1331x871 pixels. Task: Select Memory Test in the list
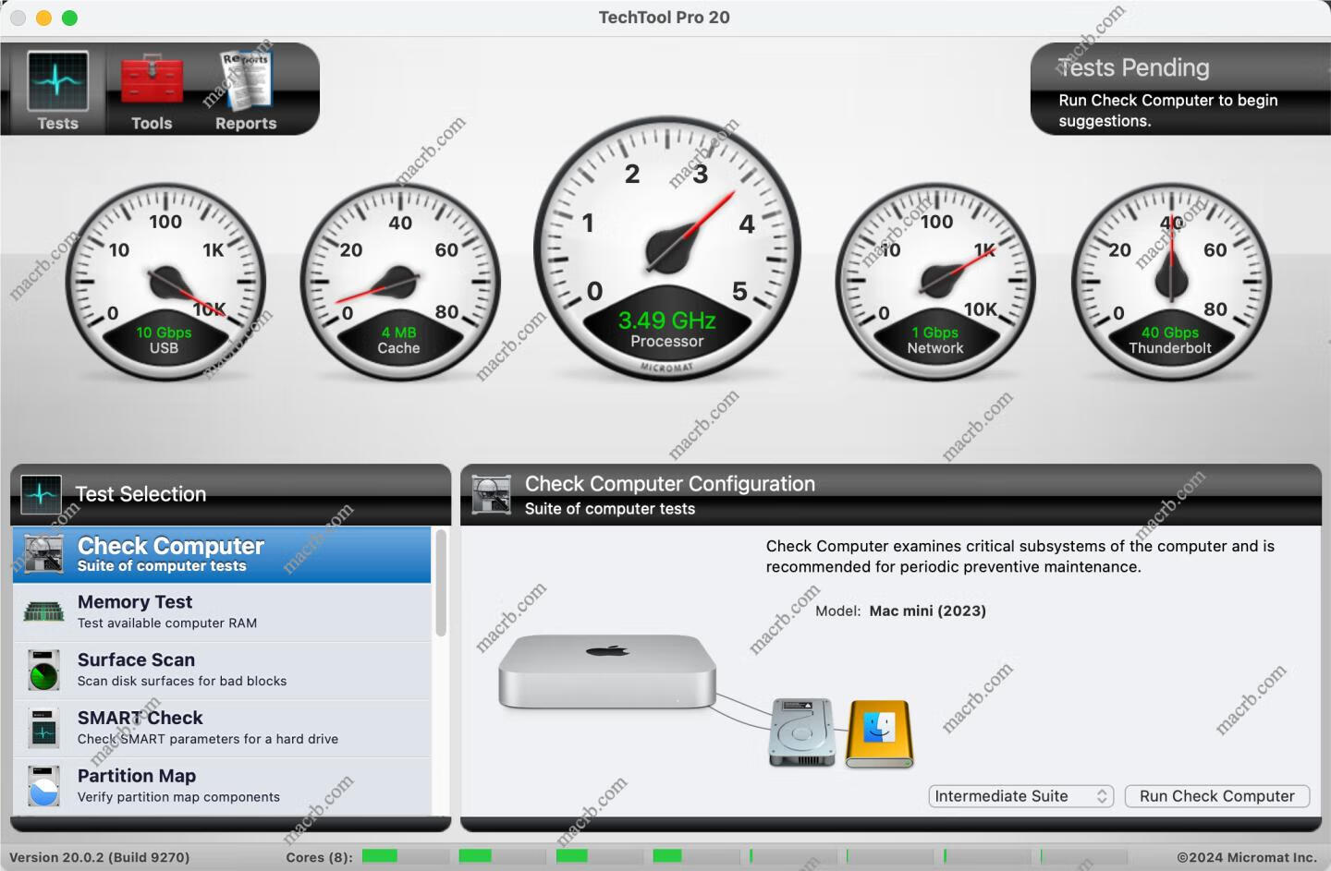[222, 612]
